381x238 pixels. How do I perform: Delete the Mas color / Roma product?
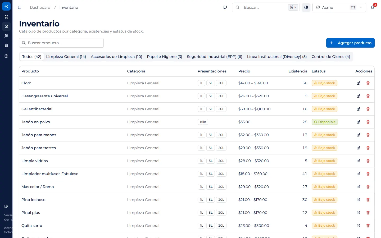(x=368, y=187)
